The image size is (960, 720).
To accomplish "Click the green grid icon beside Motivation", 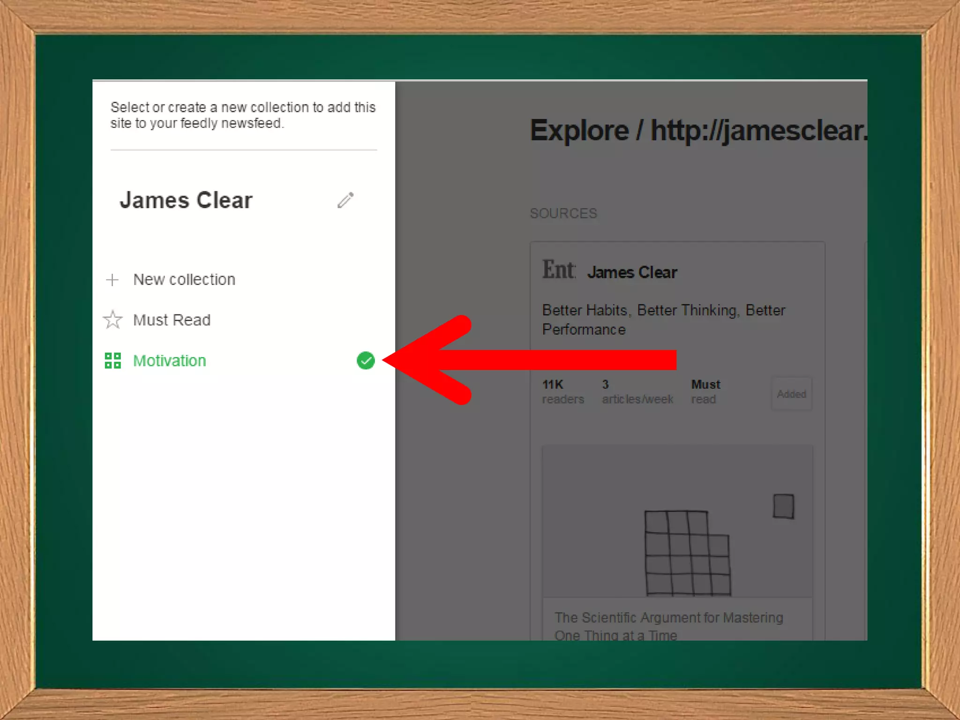I will click(x=112, y=360).
